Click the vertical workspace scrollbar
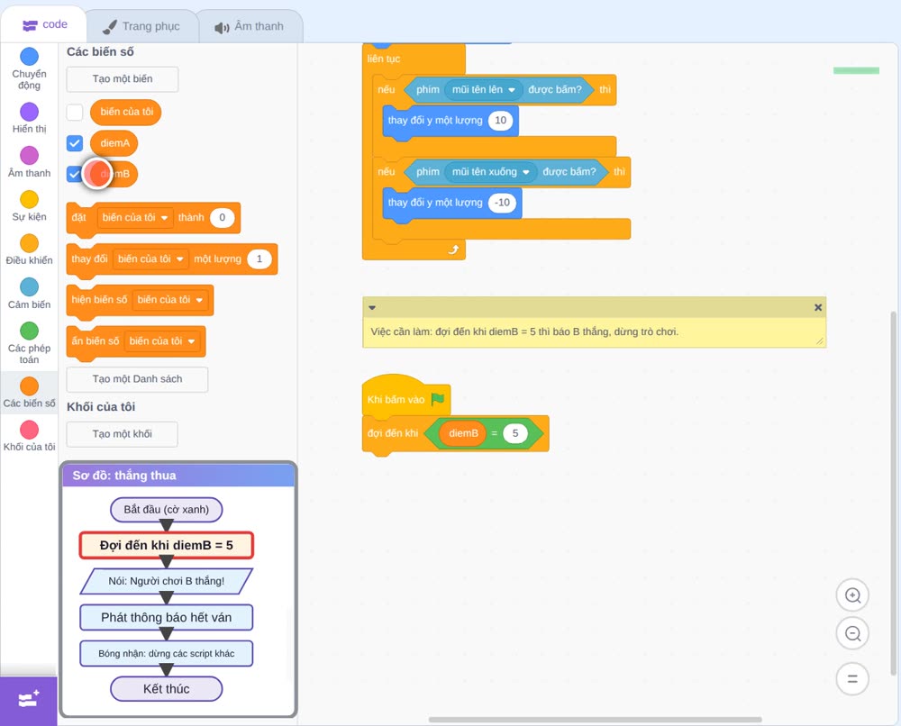 pos(893,494)
